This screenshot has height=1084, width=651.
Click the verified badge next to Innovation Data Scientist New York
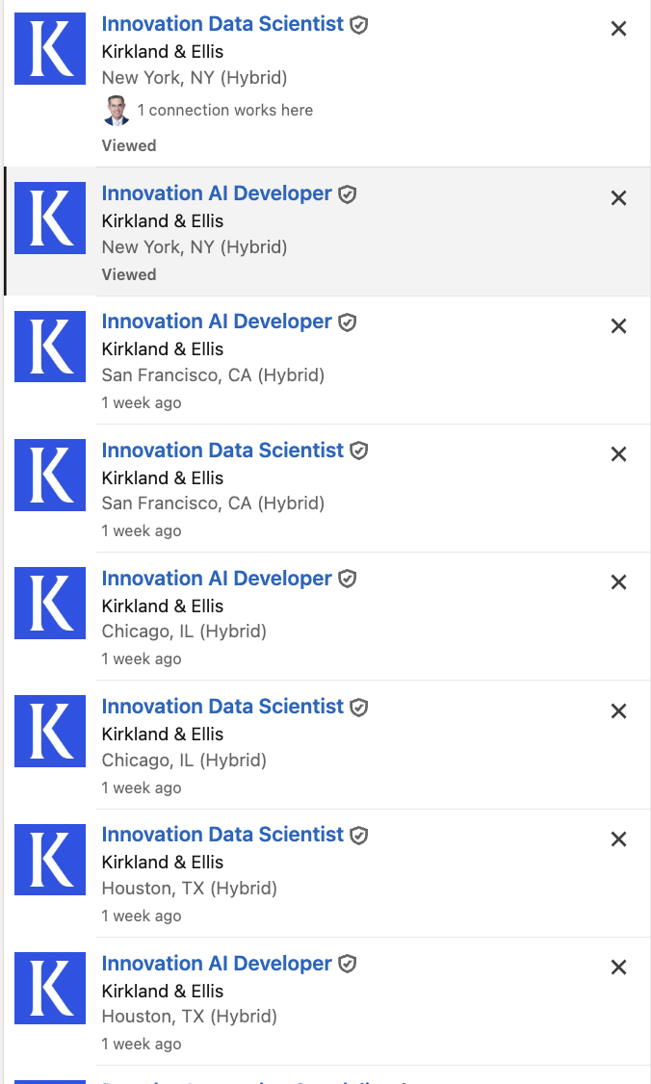pos(358,24)
